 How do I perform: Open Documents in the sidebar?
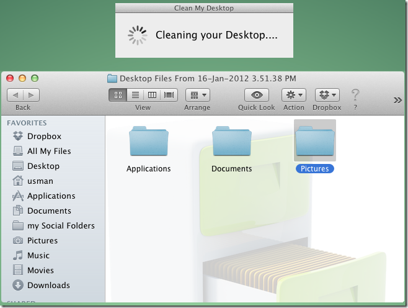point(53,211)
